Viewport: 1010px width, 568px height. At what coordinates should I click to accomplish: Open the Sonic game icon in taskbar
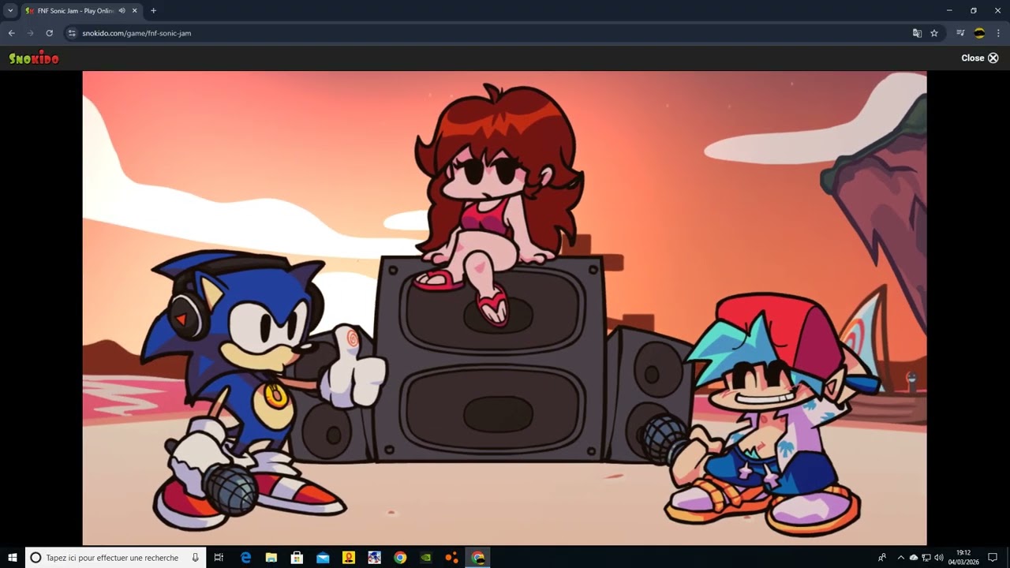tap(374, 558)
